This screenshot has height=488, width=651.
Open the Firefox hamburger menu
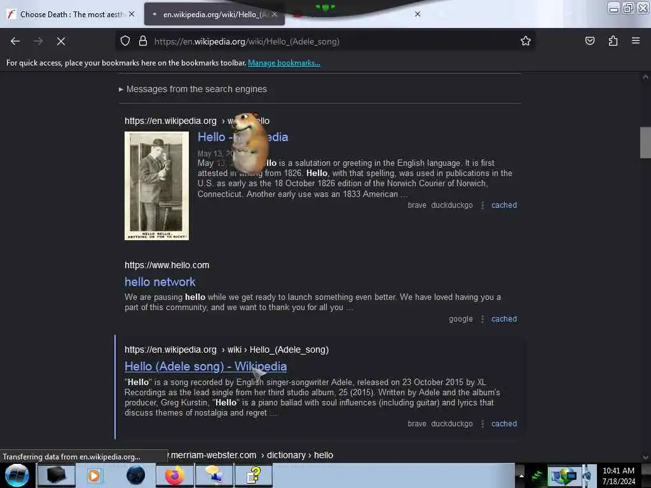pos(636,41)
